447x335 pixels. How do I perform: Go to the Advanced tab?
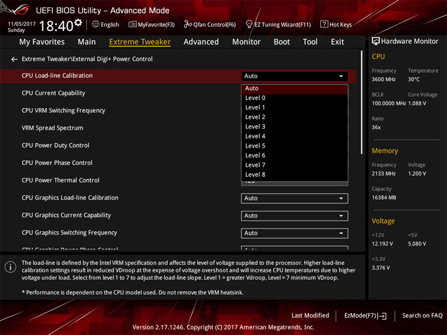pyautogui.click(x=201, y=42)
